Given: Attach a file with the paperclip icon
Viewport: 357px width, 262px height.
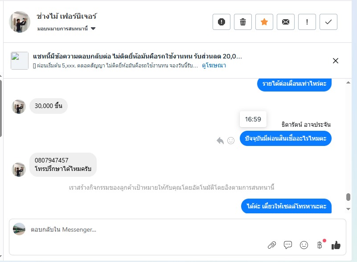Looking at the screenshot, I should (x=271, y=245).
